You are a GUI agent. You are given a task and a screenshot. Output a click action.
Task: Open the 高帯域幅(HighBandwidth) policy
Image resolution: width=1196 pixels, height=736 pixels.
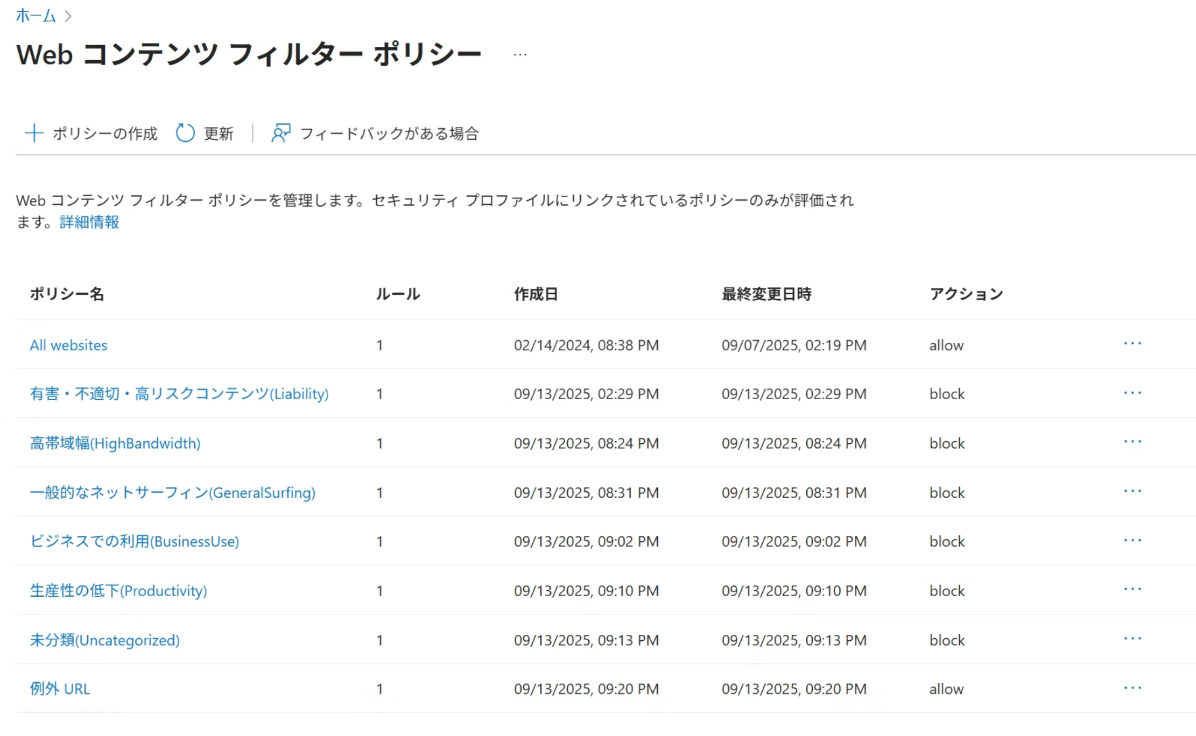(115, 443)
